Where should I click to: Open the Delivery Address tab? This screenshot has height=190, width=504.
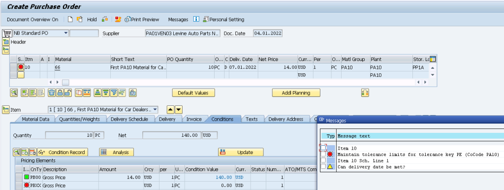[x=286, y=119]
